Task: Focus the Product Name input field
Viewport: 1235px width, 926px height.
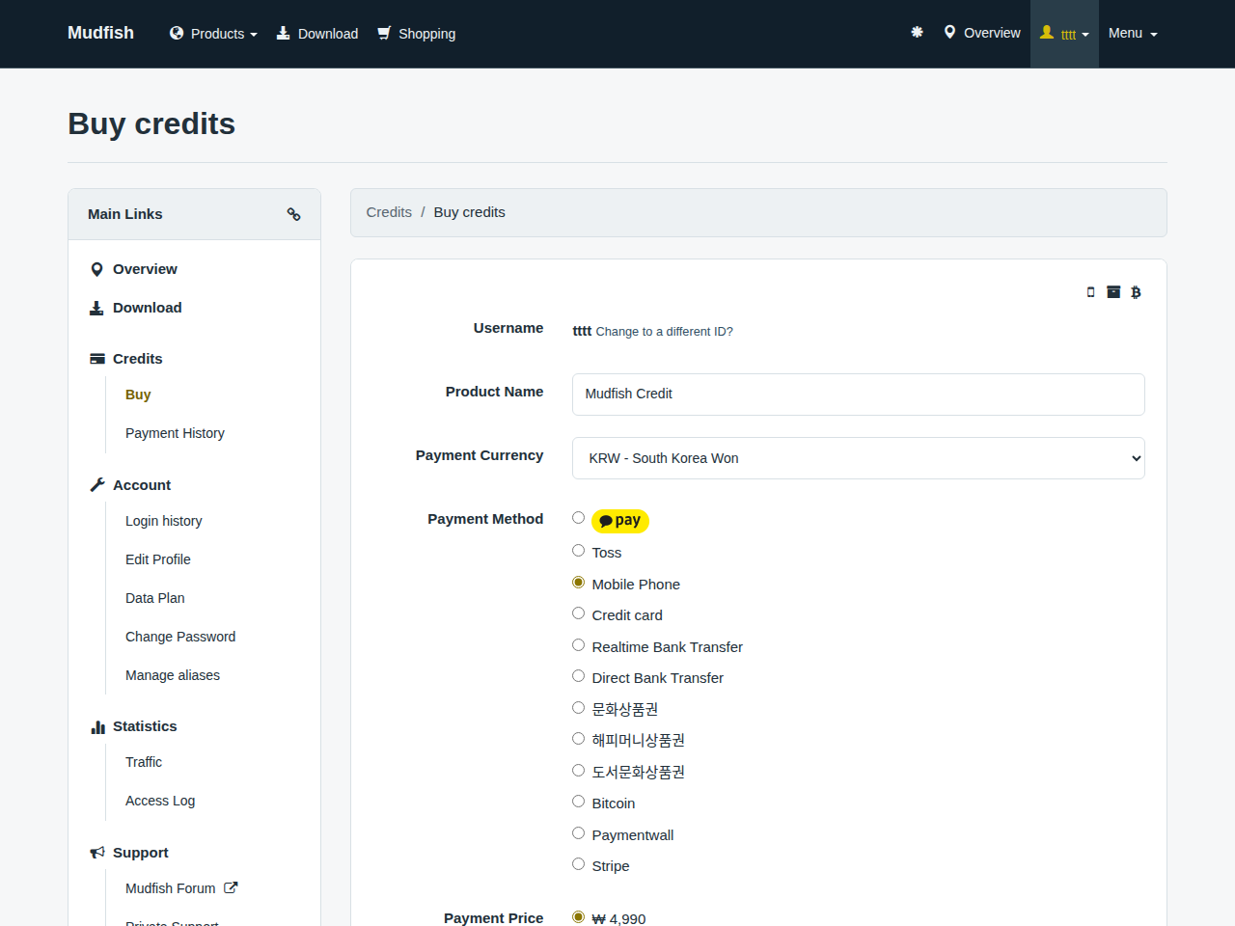Action: coord(859,395)
